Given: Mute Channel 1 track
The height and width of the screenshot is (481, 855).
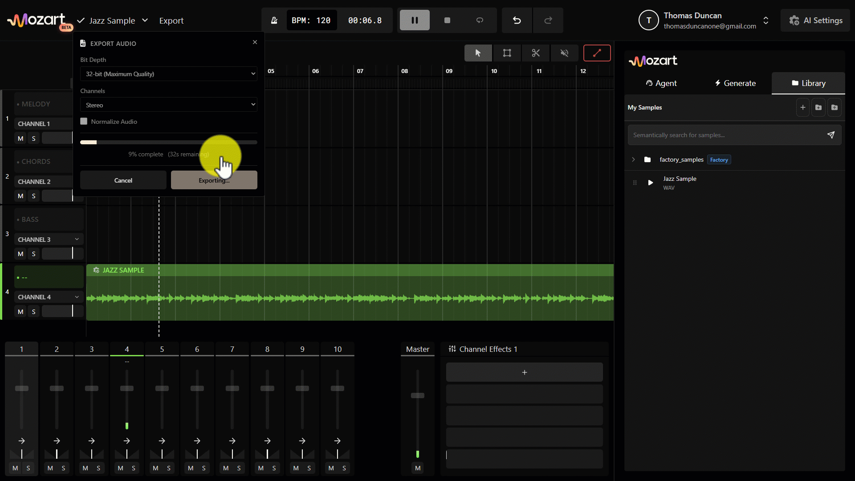Looking at the screenshot, I should tap(20, 139).
